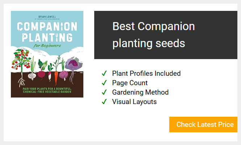Click the Brian Lowell author name
Viewport: 241px width, 145px height.
point(47,17)
